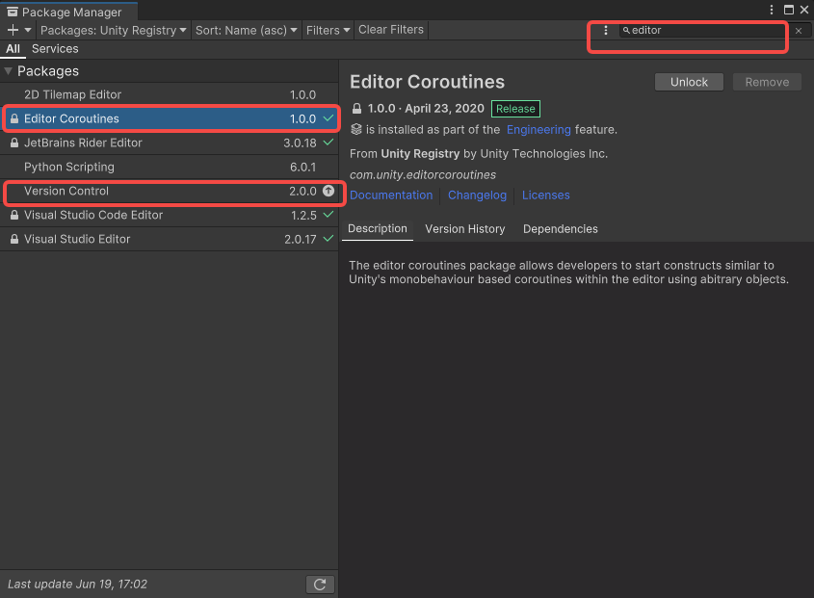Click the installed checkmark on Editor Coroutines row
The width and height of the screenshot is (814, 598).
point(328,117)
